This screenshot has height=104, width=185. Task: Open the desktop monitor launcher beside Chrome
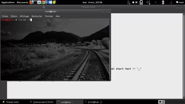(47, 2)
